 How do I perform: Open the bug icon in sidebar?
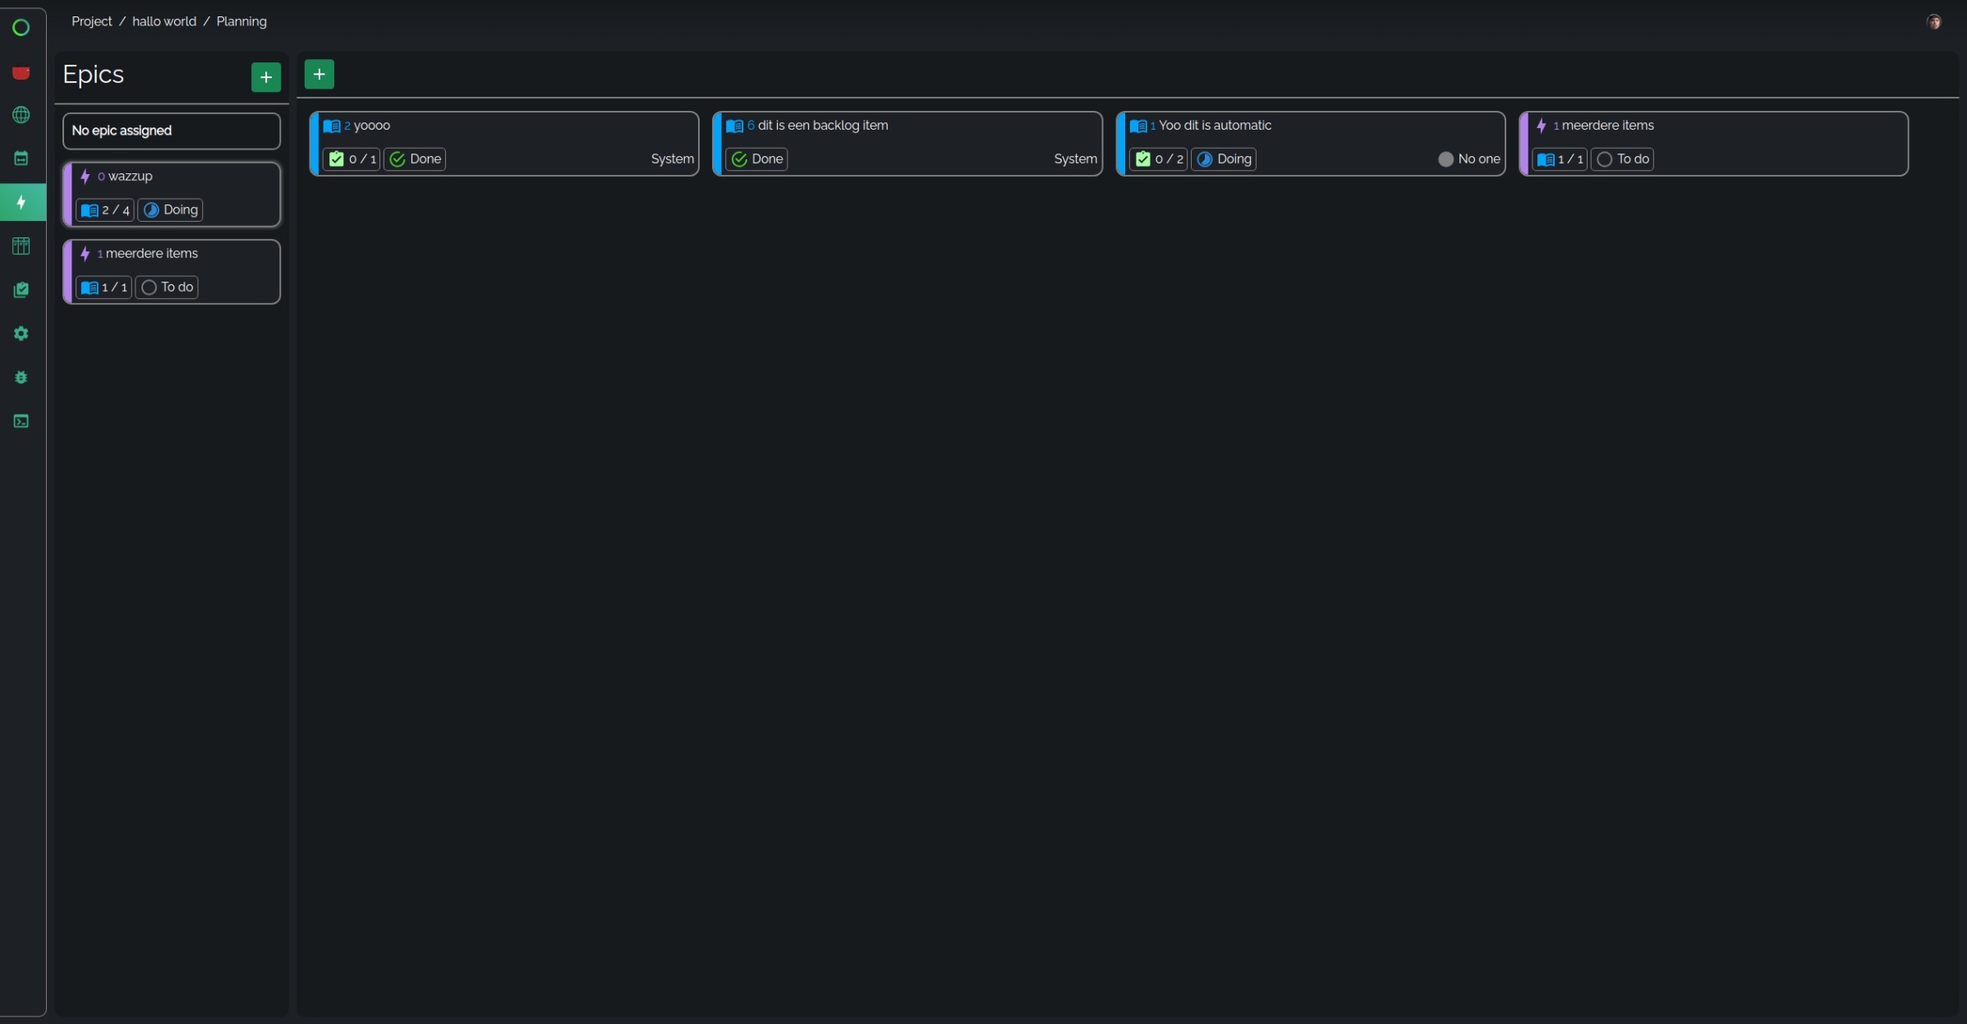[x=21, y=377]
